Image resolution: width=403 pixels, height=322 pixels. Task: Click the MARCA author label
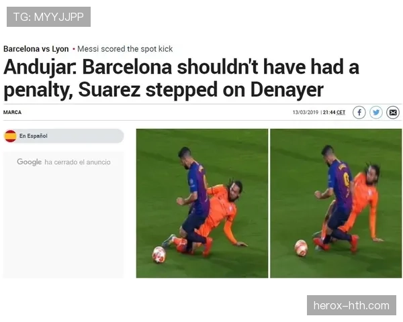(12, 112)
